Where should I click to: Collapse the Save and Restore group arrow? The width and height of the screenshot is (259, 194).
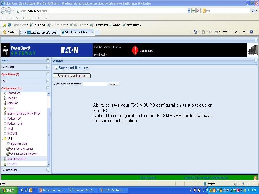tap(56, 68)
